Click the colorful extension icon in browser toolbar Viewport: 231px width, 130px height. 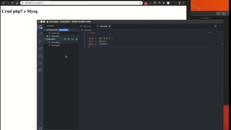click(164, 3)
